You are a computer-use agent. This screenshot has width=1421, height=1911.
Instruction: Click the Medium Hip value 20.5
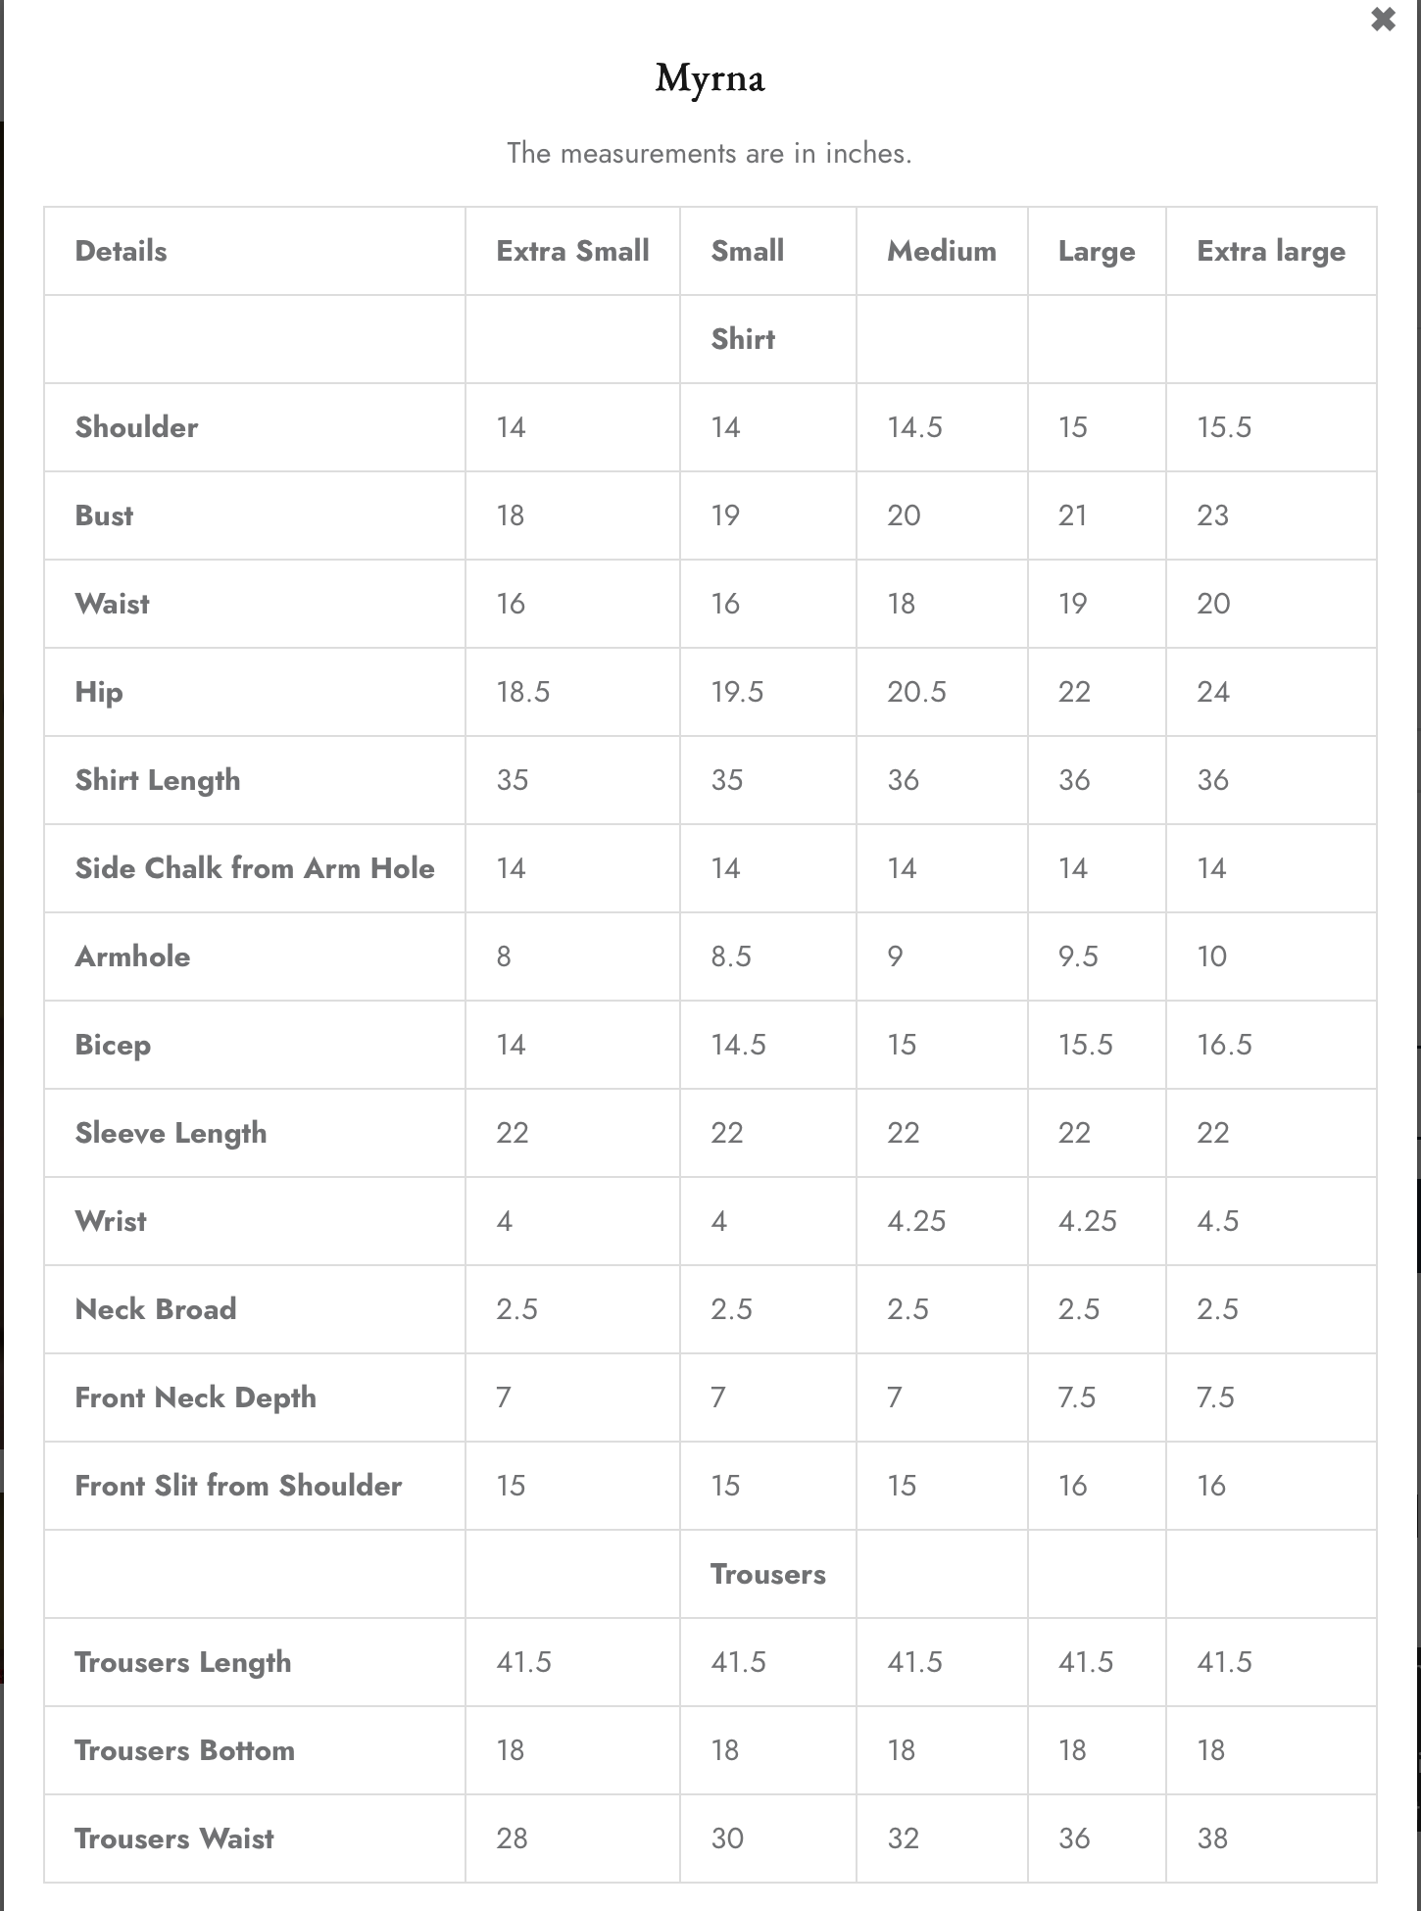(916, 692)
